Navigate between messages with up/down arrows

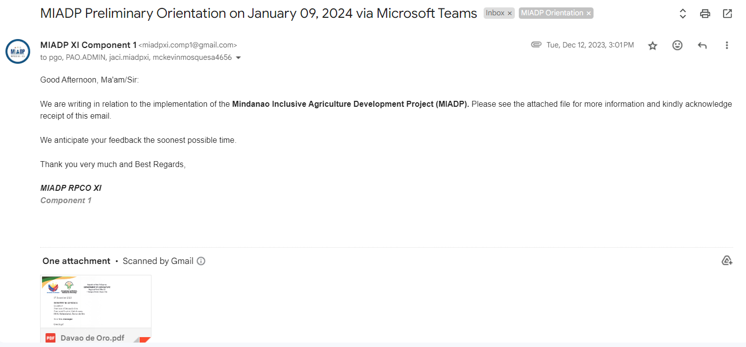683,14
